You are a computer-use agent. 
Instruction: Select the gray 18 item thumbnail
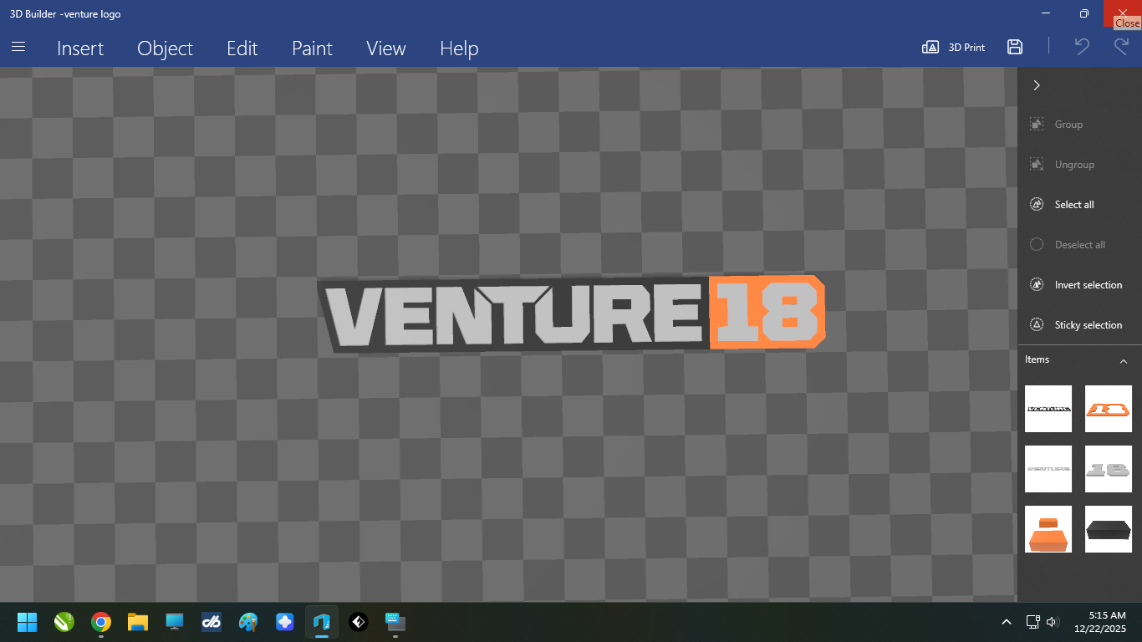point(1109,469)
